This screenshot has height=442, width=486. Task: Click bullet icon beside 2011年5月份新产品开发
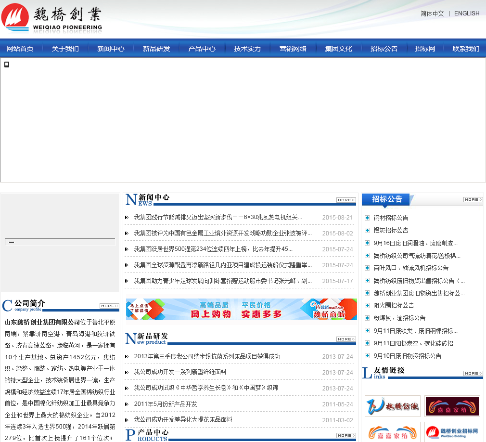(127, 404)
